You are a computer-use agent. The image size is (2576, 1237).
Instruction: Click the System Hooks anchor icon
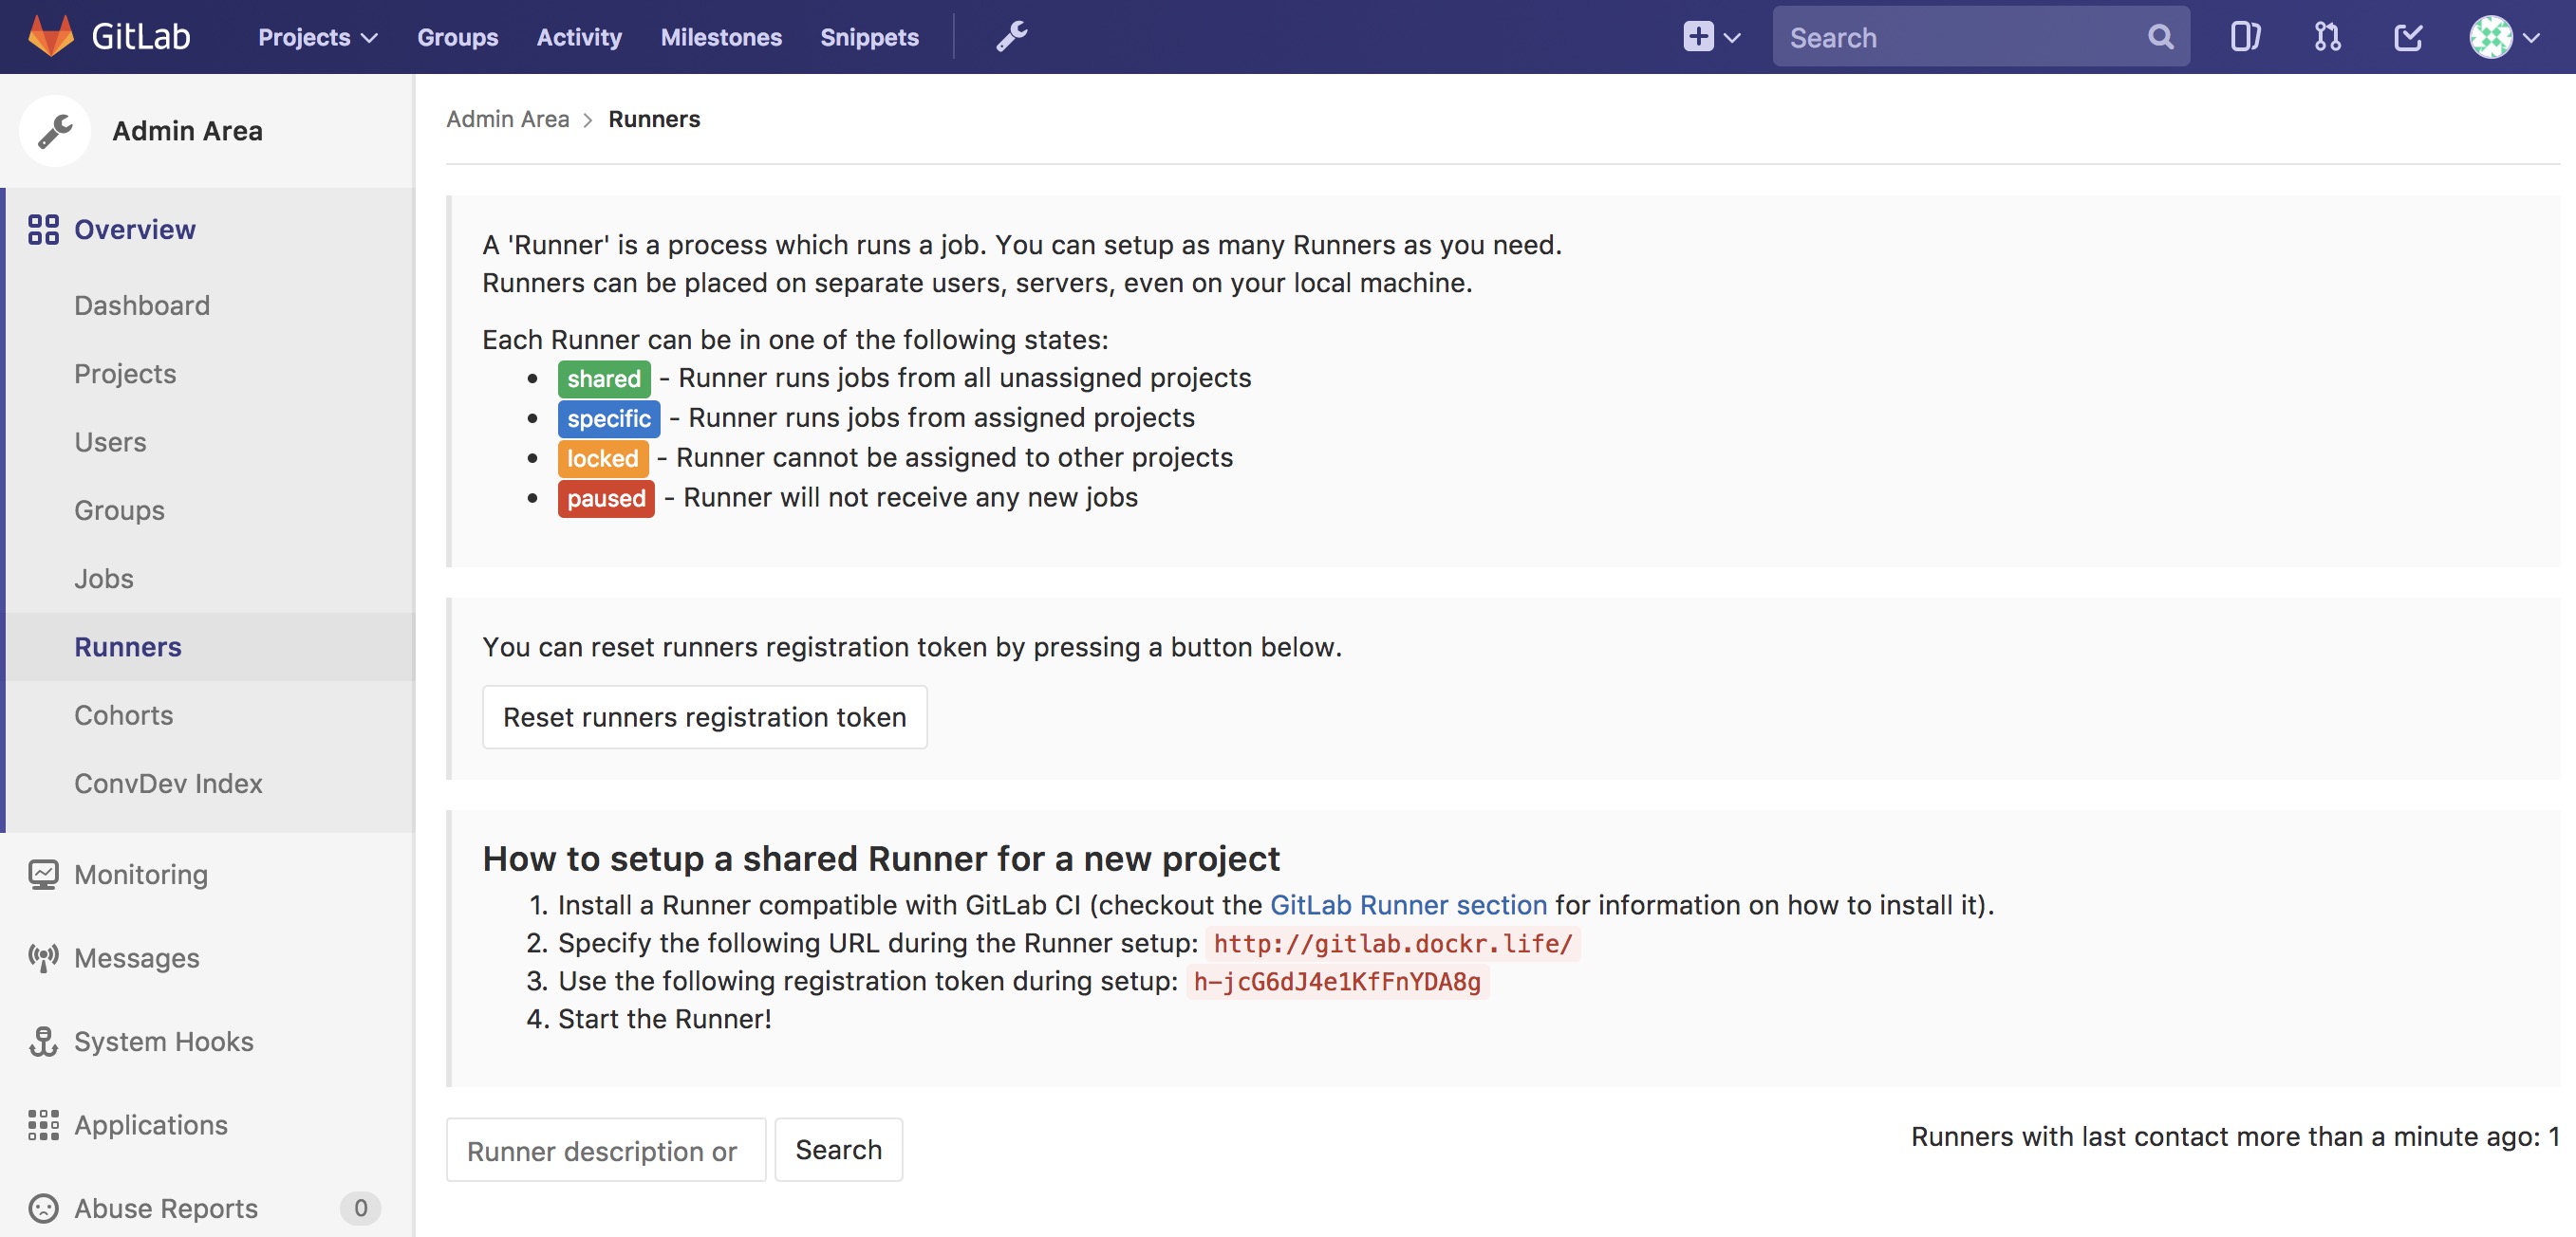[x=43, y=1042]
